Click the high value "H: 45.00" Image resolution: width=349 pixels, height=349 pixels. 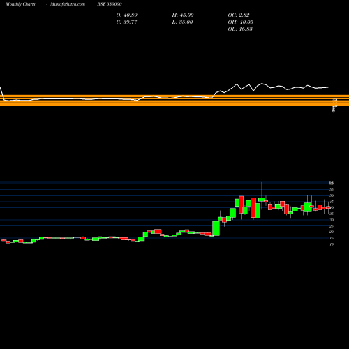click(183, 15)
